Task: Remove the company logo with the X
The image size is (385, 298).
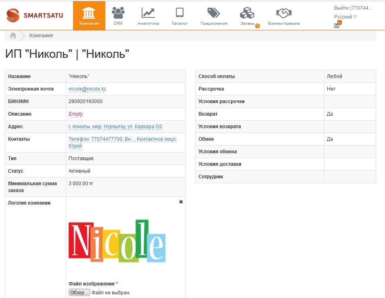Action: point(181,202)
